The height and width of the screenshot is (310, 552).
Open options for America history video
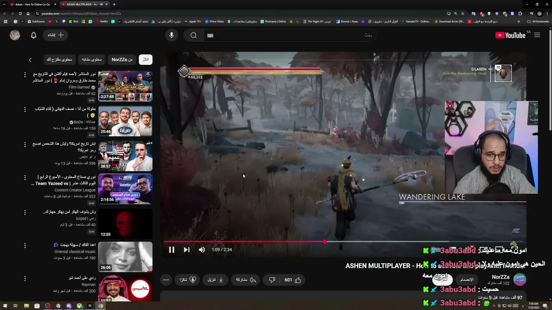click(x=25, y=144)
